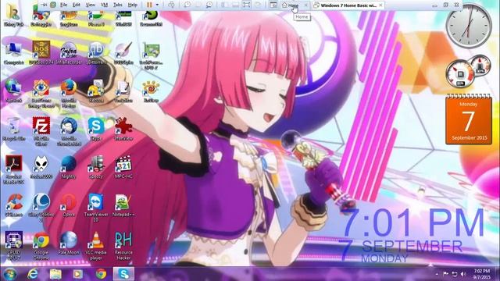Open the Adobe Reader desktop shortcut
500x281 pixels.
pos(14,169)
